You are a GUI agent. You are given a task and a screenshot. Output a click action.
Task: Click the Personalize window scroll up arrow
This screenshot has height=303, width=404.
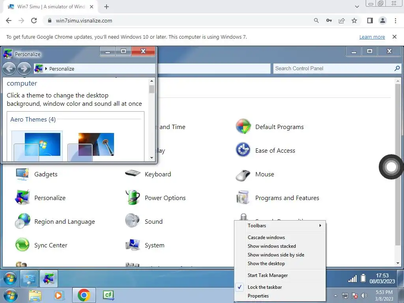tap(152, 81)
